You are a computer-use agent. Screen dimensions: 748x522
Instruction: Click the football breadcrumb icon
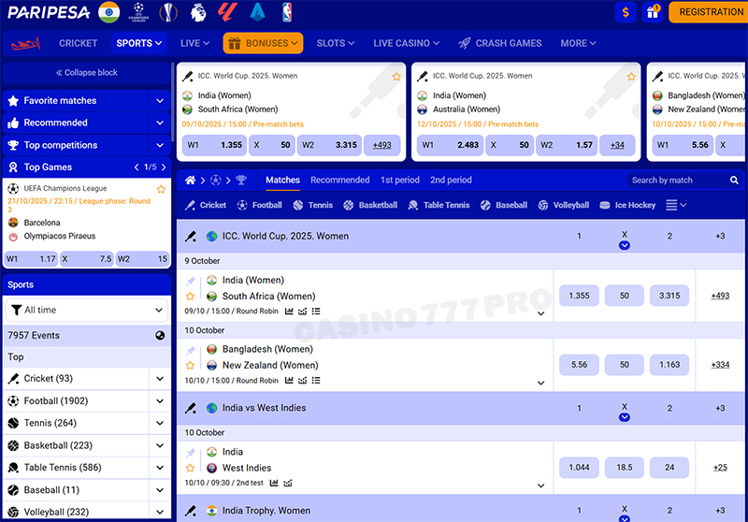tap(216, 180)
